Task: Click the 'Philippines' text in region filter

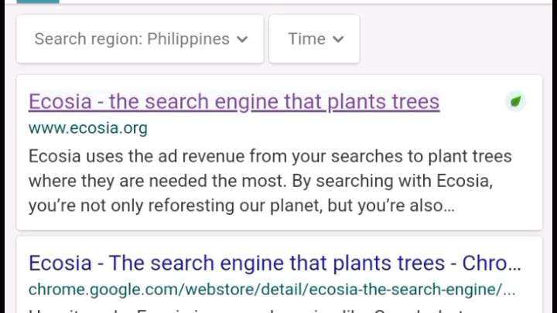Action: [188, 39]
